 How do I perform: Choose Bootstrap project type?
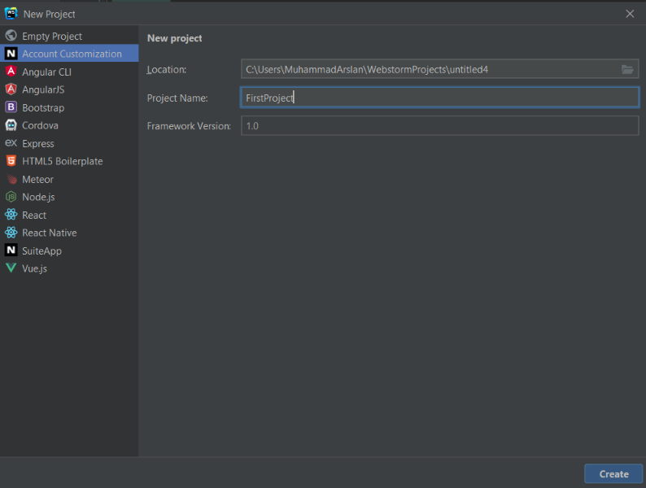[69, 107]
